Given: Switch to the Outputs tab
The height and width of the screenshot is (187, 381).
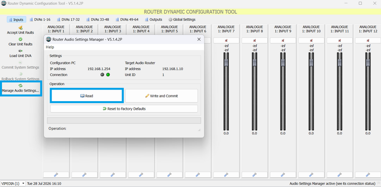Looking at the screenshot, I should (154, 20).
